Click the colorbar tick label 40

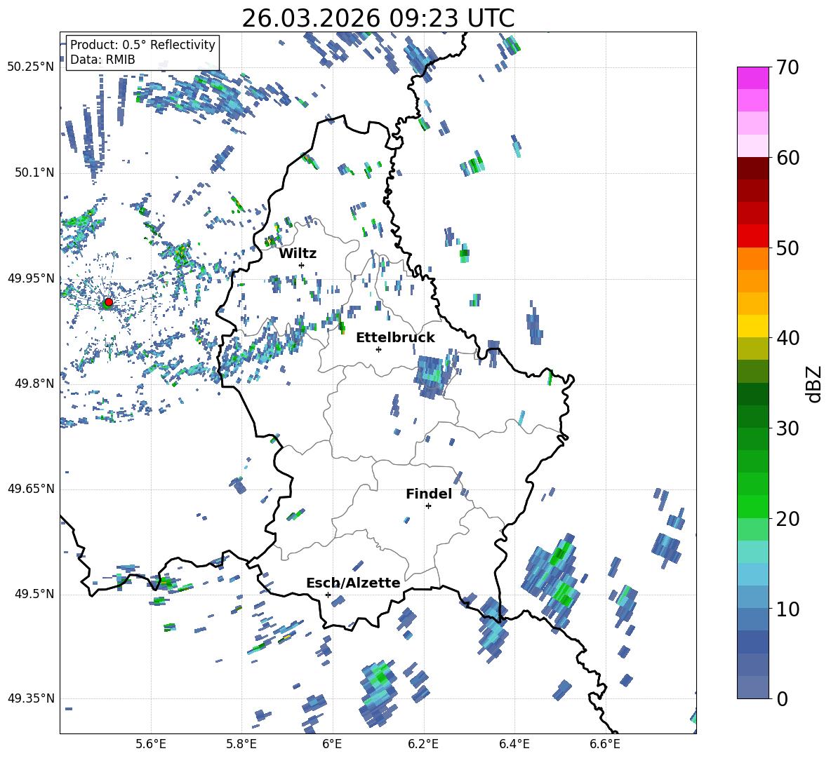click(x=787, y=338)
